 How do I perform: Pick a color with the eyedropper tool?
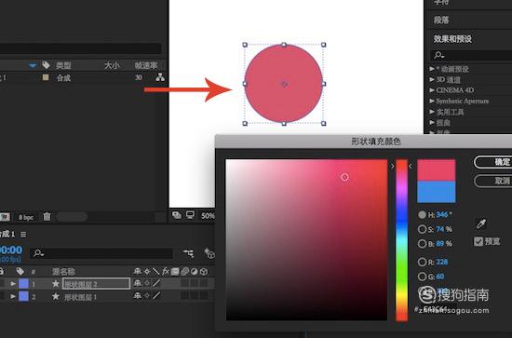point(481,223)
